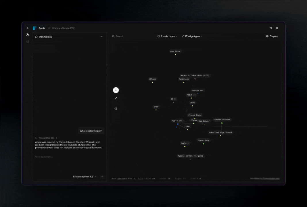Select the OS X node
Viewport: 307px width, 207px height.
pos(173,99)
